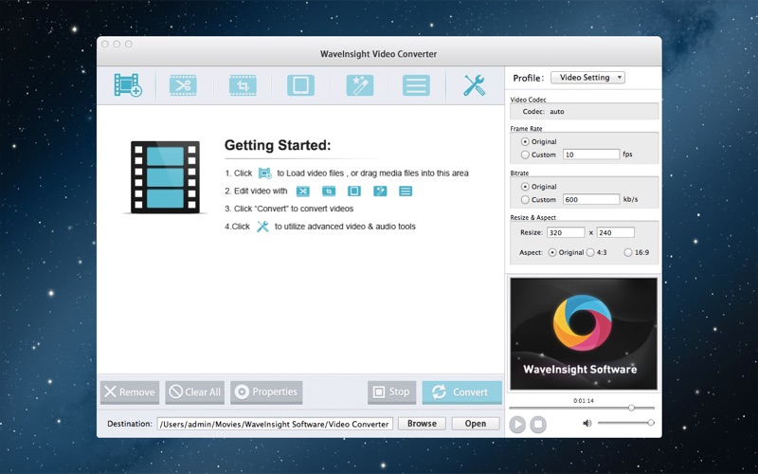
Task: Select Custom frame rate radio button
Action: [x=525, y=155]
